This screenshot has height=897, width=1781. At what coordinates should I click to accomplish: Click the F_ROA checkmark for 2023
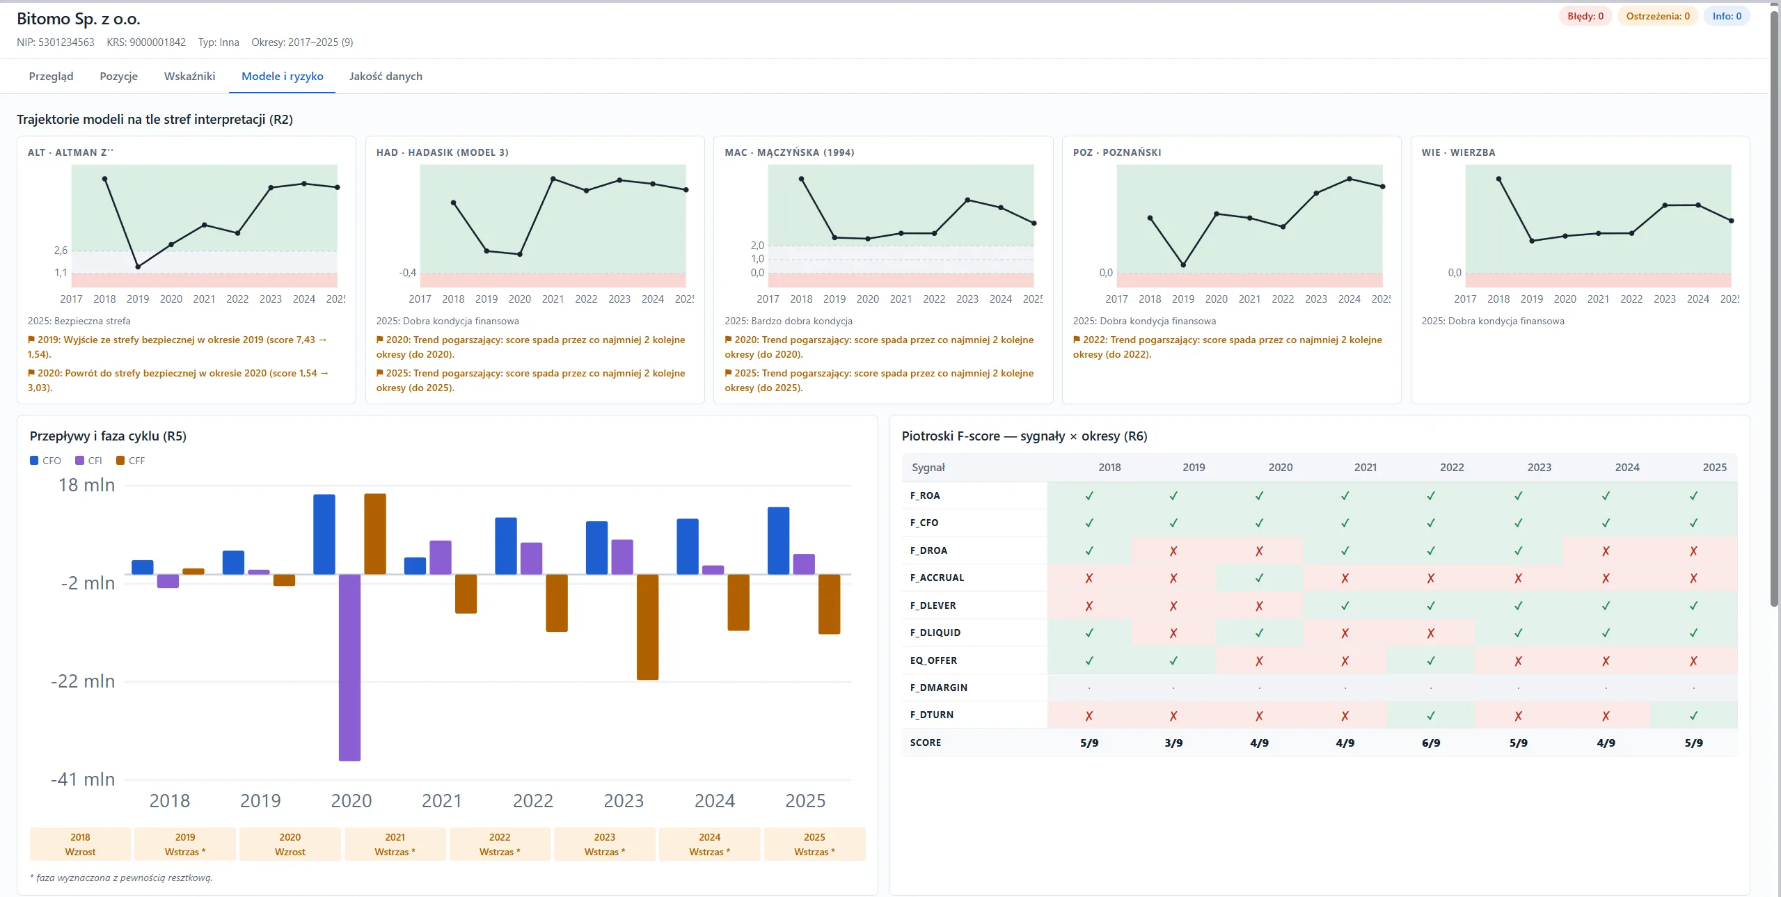click(1518, 495)
